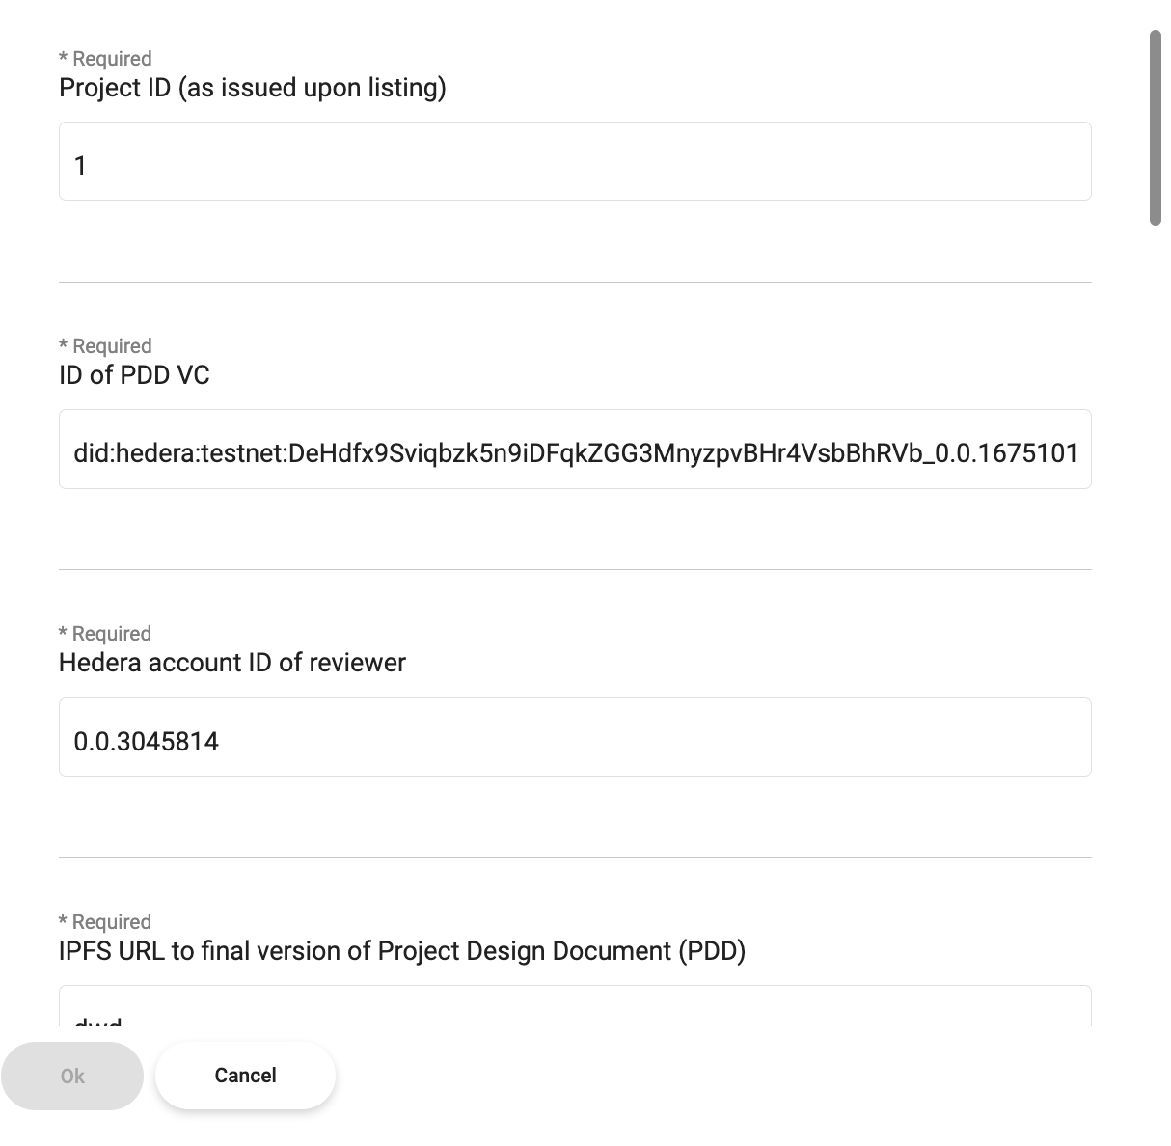Viewport: 1171px width, 1146px height.
Task: Place cursor on the 0.0.3045814 value text
Action: [x=147, y=742]
